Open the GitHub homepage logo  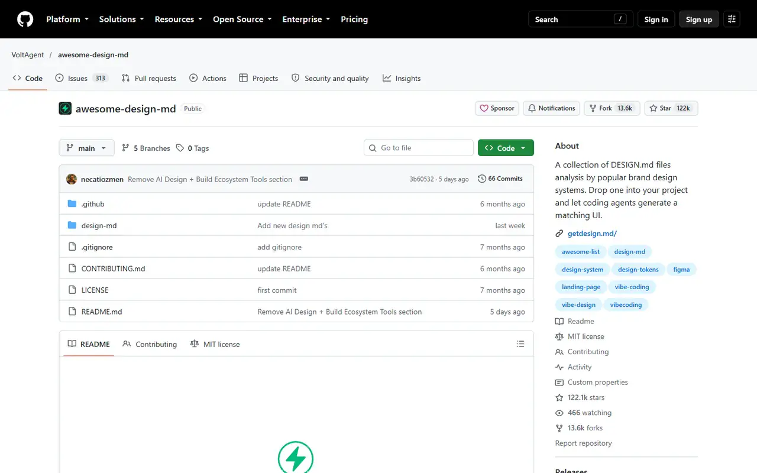(25, 19)
